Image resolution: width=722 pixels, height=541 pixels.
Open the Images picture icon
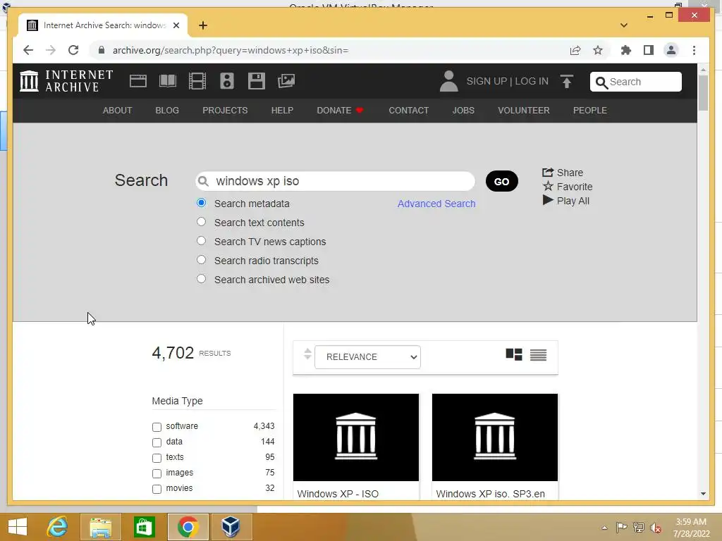click(x=286, y=81)
